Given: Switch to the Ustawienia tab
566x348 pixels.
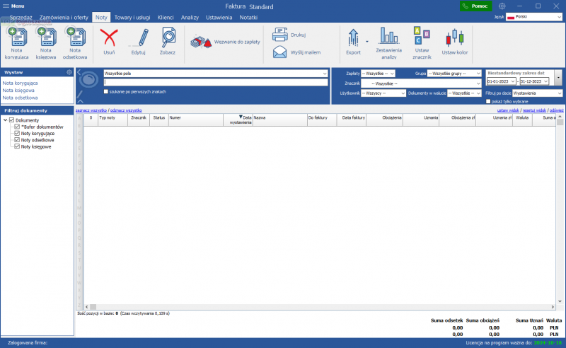Looking at the screenshot, I should coord(219,17).
